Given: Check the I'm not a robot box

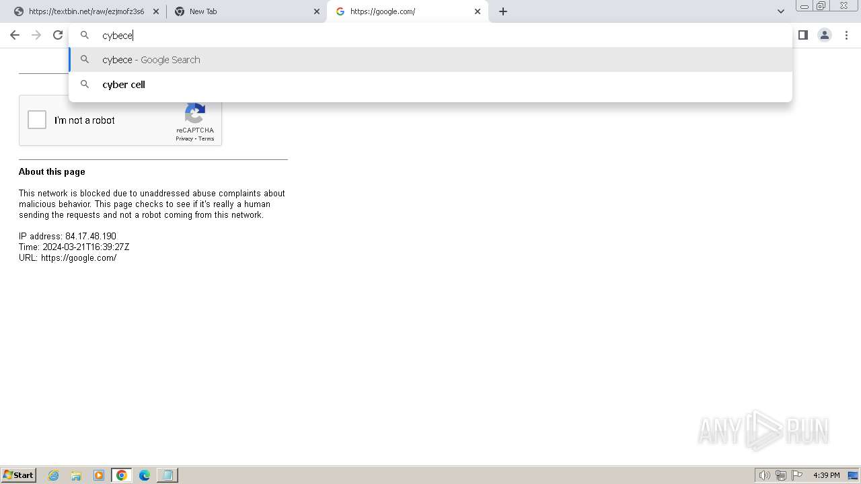Looking at the screenshot, I should pyautogui.click(x=37, y=120).
